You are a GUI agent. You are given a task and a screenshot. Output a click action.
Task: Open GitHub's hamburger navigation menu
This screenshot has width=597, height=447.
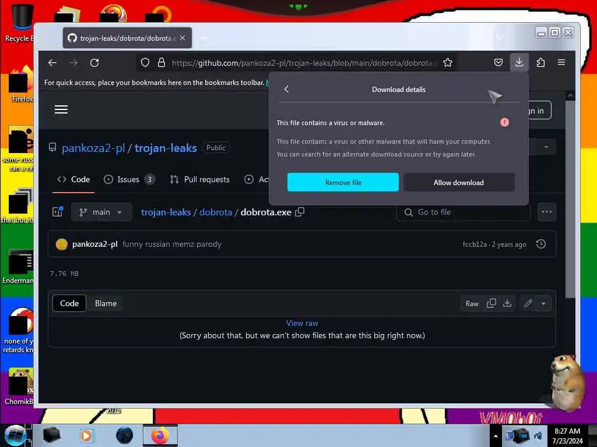tap(61, 109)
